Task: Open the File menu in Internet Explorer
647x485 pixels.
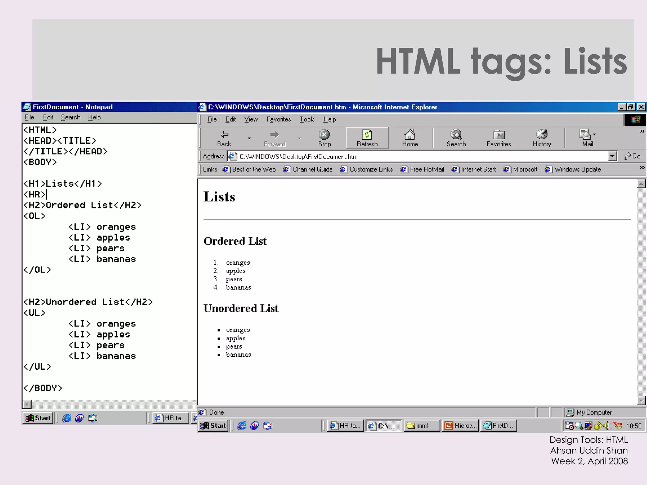Action: [x=212, y=119]
